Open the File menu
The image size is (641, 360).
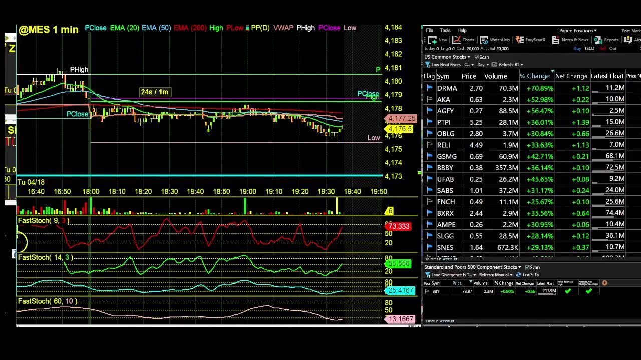tap(429, 31)
